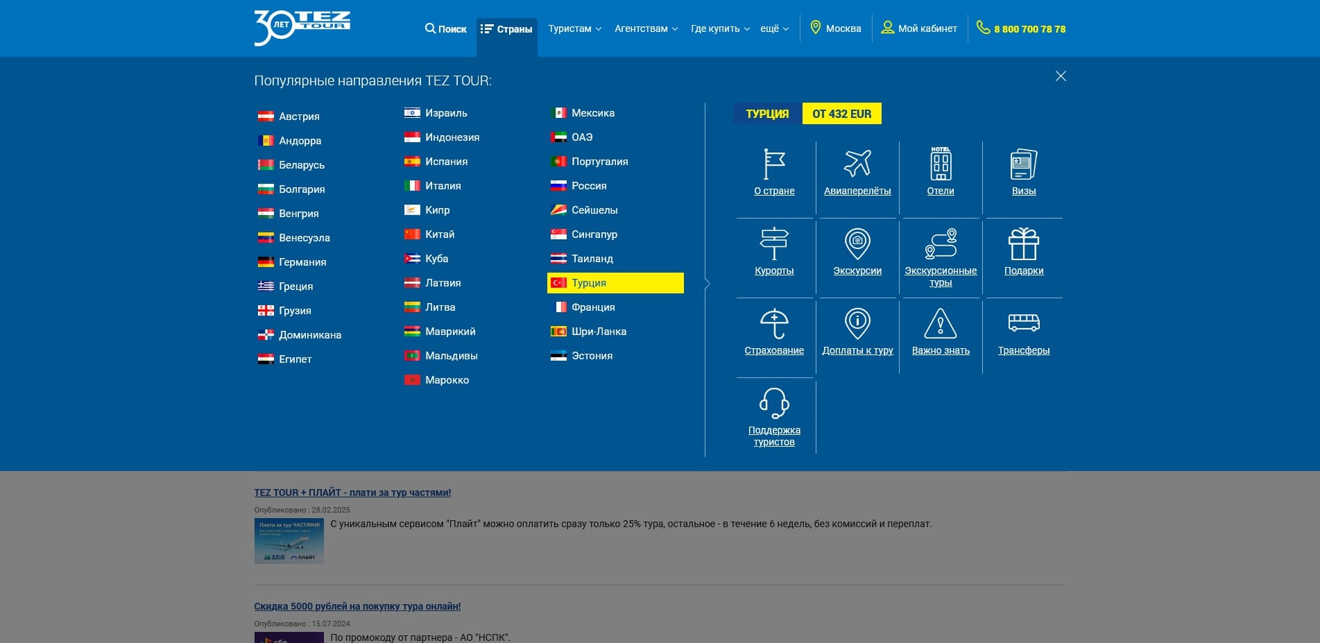1320x643 pixels.
Task: Click the Плайт news thumbnail image
Action: (289, 540)
